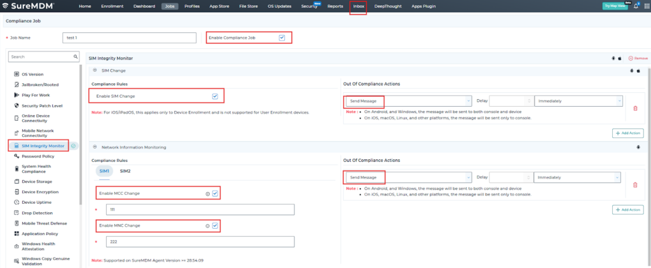This screenshot has height=268, width=651.
Task: Delete the SIM Change action with trash icon
Action: coord(634,109)
